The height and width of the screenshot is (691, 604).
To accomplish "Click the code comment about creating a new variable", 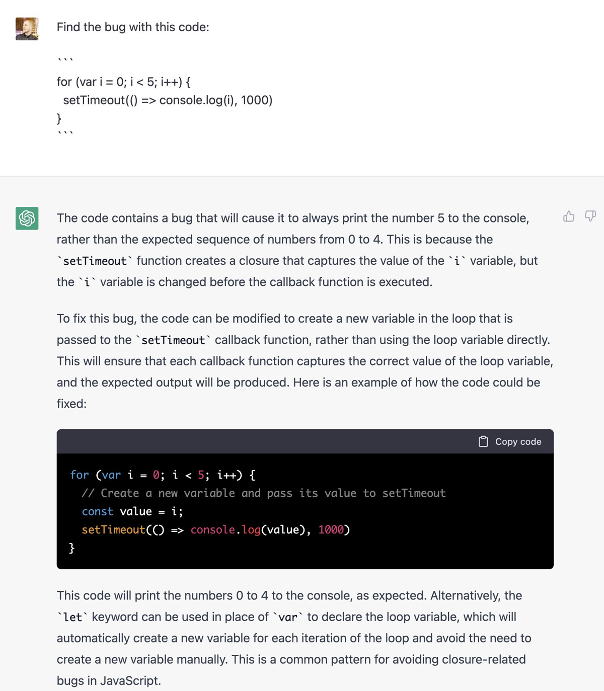I will 264,493.
